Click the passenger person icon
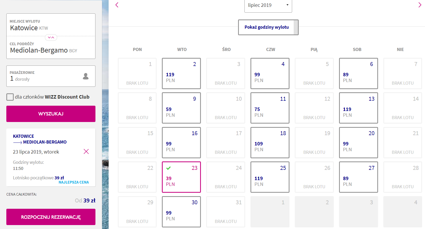The height and width of the screenshot is (229, 425). (86, 76)
